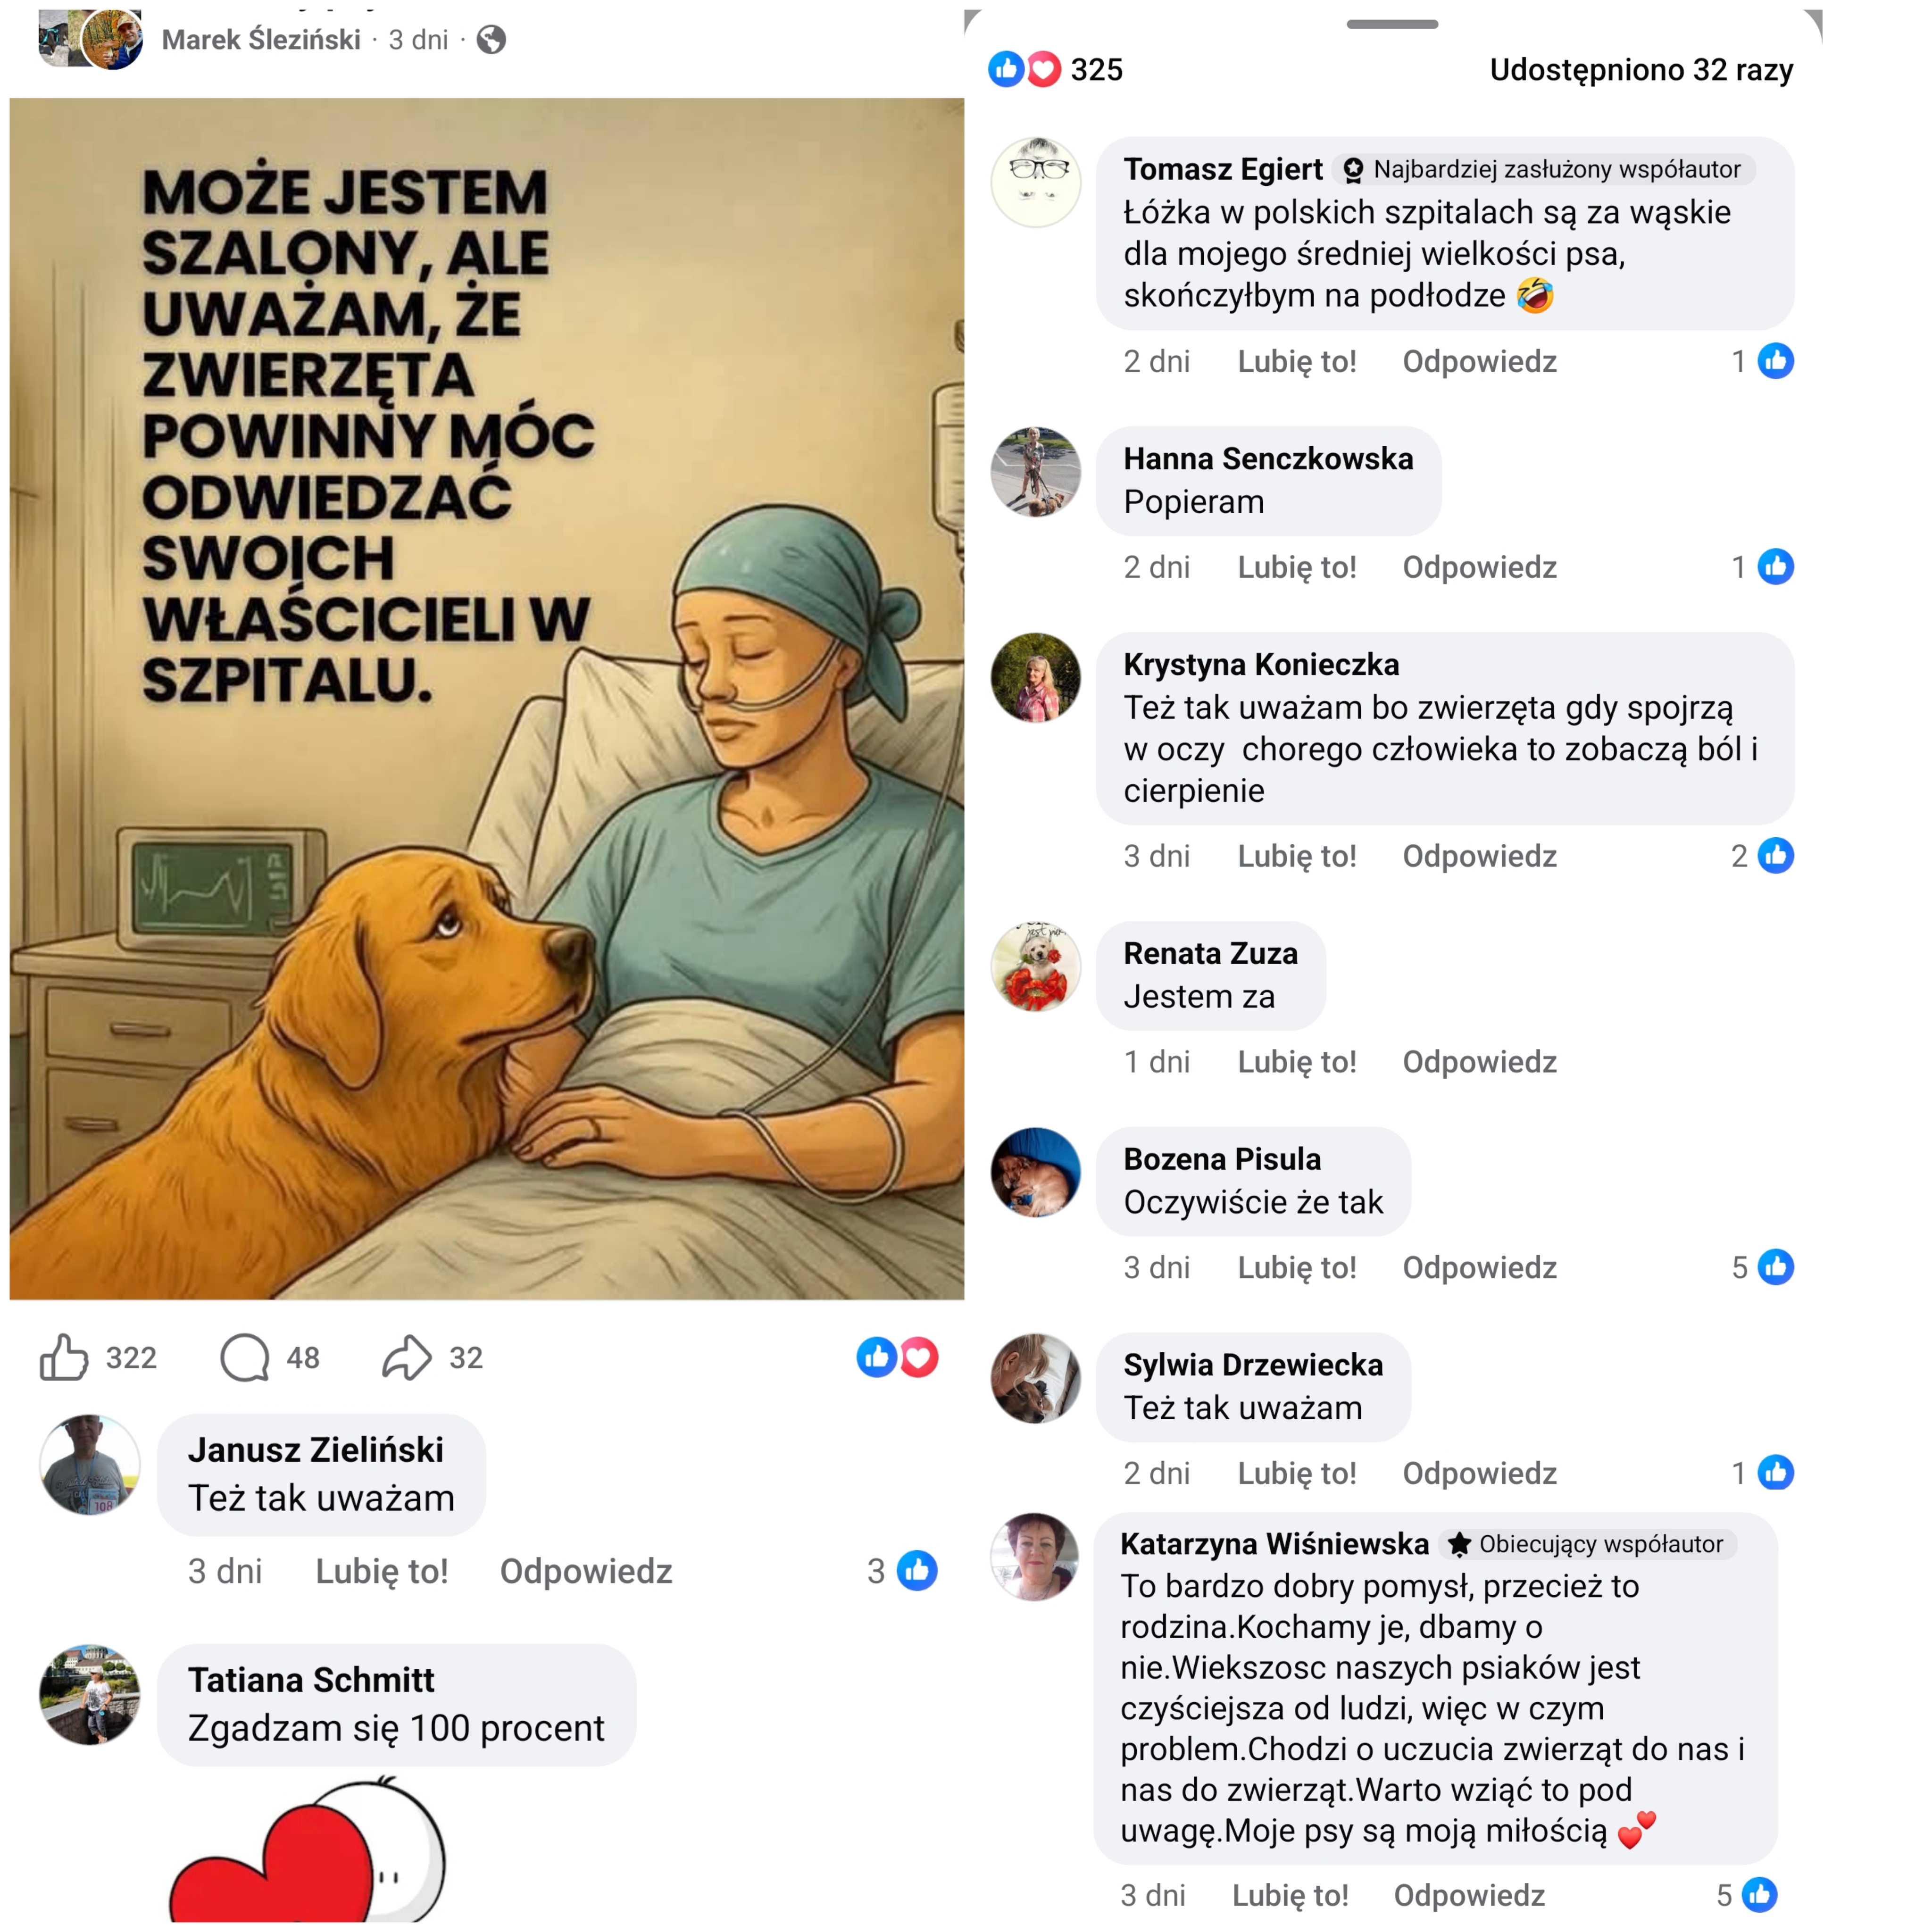Viewport: 1932px width, 1932px height.
Task: Click Odpowiedz under Sylwia Drzewiecka's comment
Action: coord(1479,1473)
